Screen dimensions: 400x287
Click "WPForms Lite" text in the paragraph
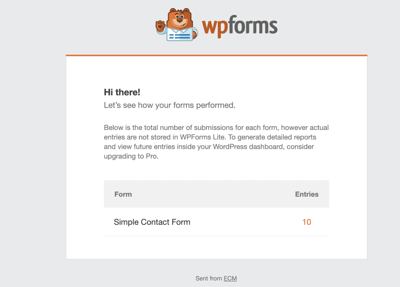202,137
